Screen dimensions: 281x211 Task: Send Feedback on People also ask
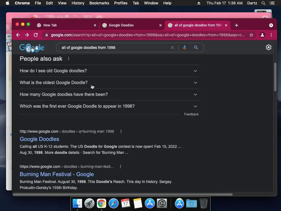coord(191,114)
